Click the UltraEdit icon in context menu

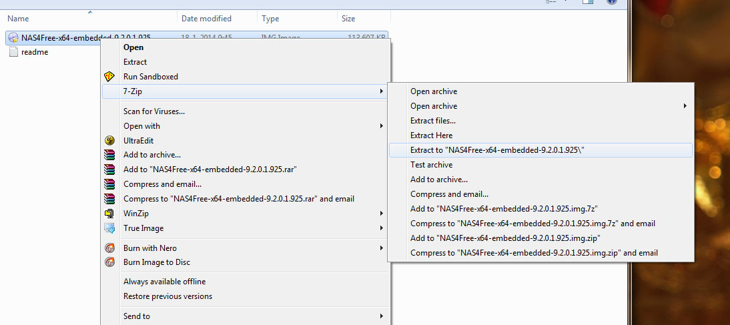tap(109, 141)
